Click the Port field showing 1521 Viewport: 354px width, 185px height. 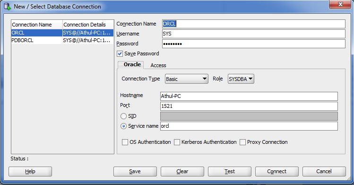249,106
